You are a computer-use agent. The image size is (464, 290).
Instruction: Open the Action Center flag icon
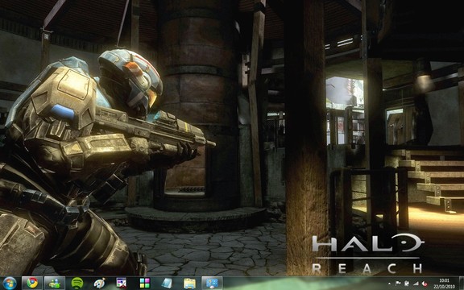pyautogui.click(x=398, y=284)
